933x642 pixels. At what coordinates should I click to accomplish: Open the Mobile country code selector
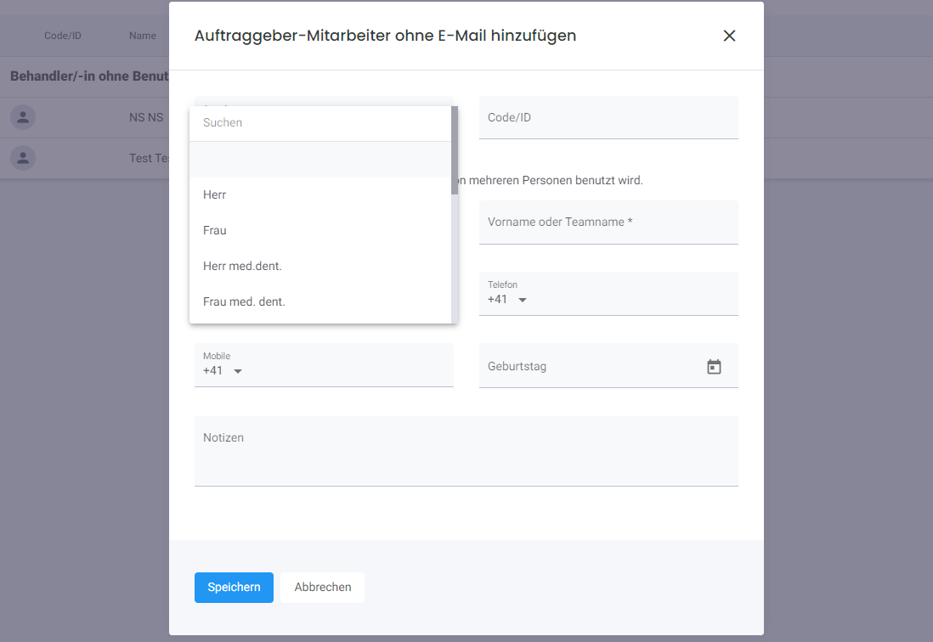pyautogui.click(x=237, y=371)
